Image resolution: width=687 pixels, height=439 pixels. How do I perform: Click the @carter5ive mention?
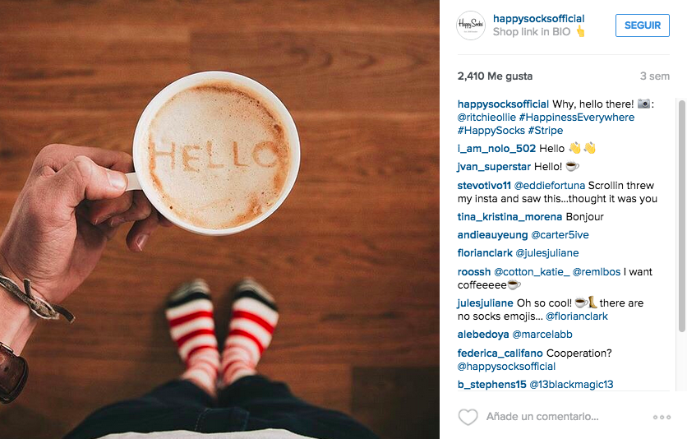point(560,235)
